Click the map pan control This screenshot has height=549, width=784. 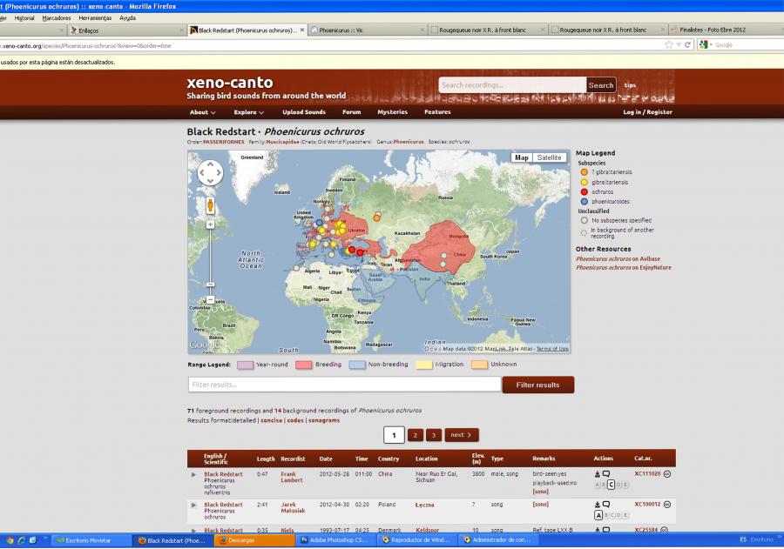click(211, 173)
